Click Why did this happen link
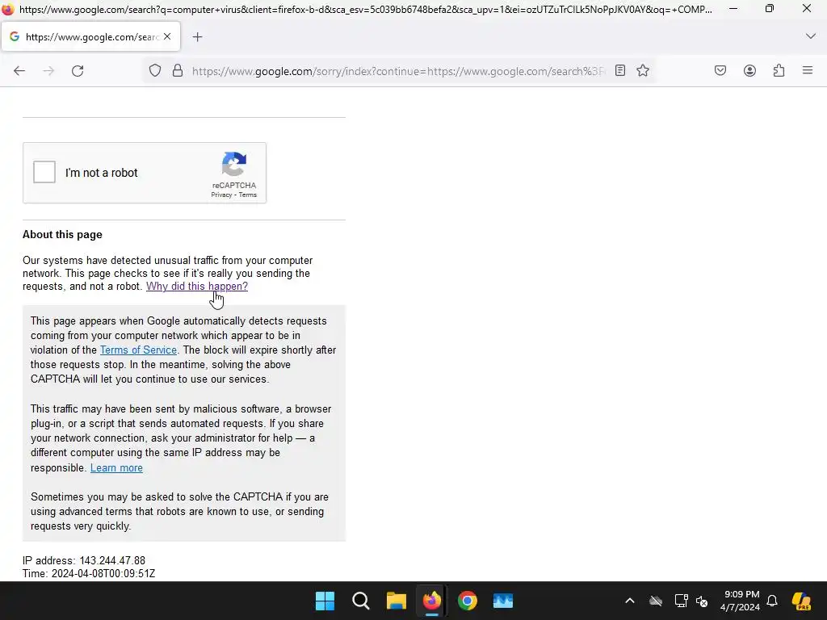The width and height of the screenshot is (827, 620). point(197,287)
